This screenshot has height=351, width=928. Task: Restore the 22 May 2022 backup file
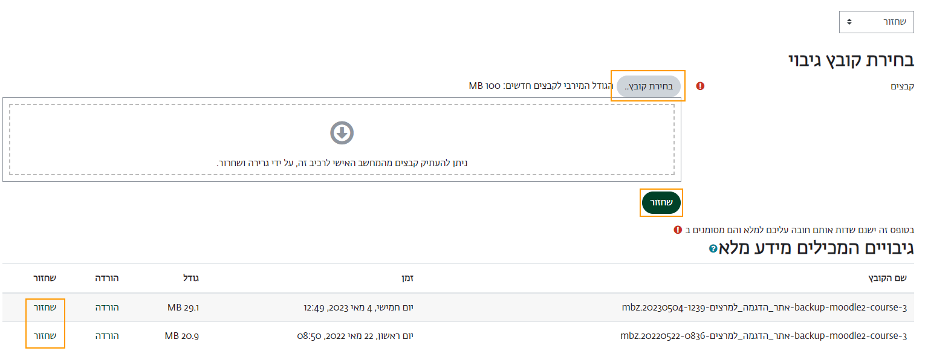coord(45,336)
